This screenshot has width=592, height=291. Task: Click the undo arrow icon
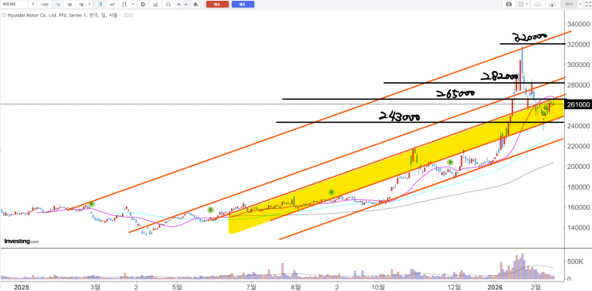point(179,4)
